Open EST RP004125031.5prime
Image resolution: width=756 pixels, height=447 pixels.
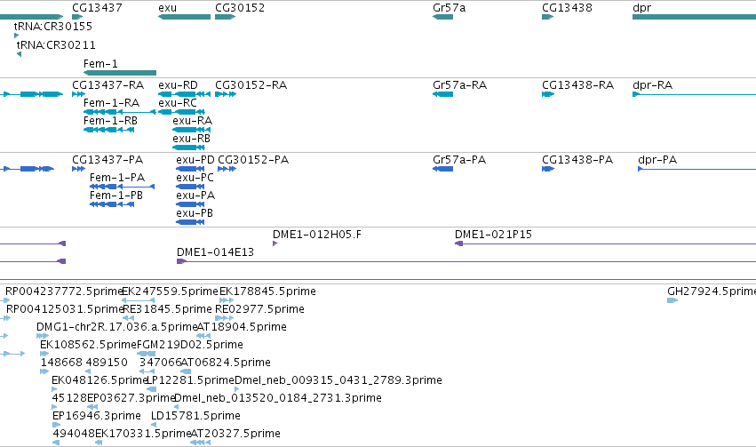tap(65, 309)
